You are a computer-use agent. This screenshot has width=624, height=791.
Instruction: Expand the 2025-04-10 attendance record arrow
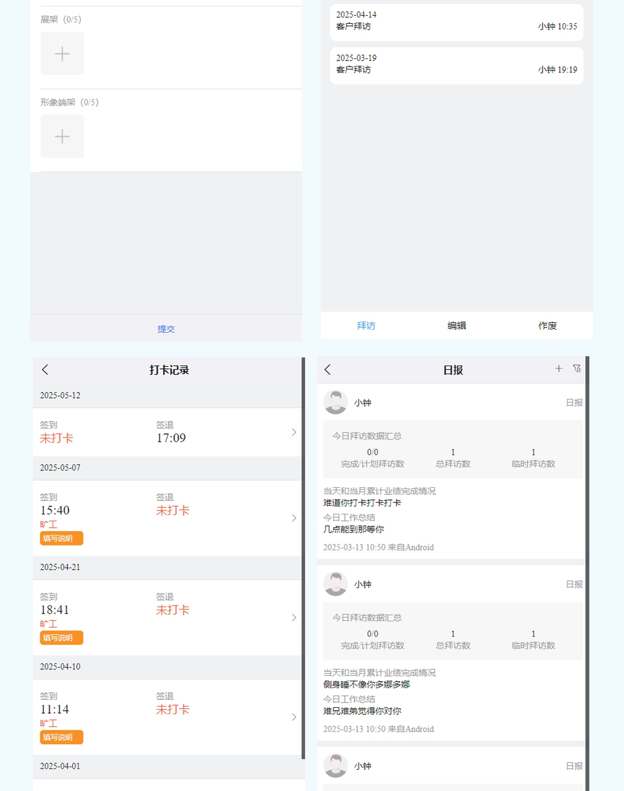294,717
